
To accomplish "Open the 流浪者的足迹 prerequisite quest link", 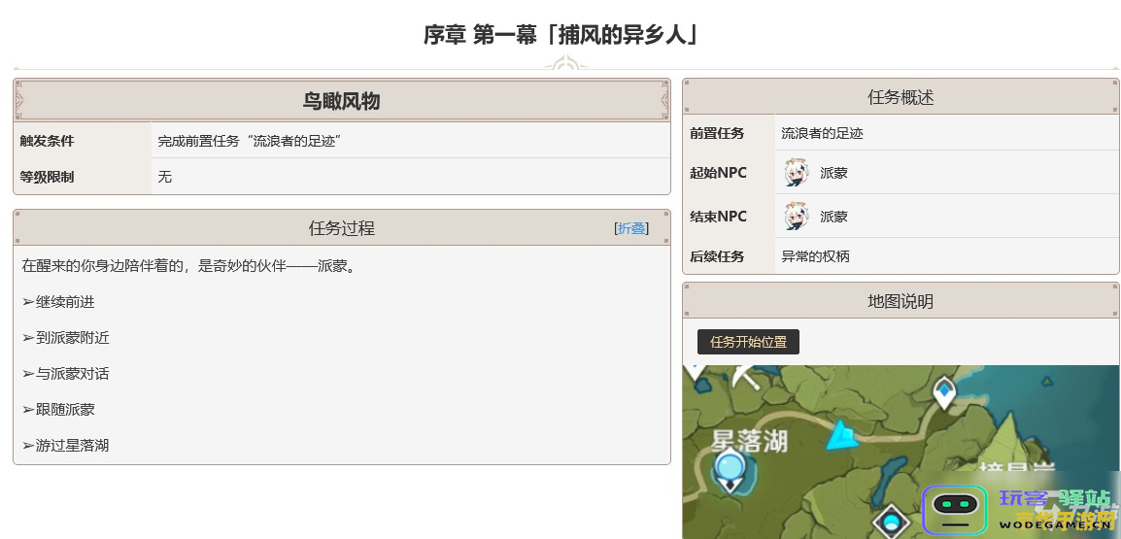I will (x=822, y=133).
